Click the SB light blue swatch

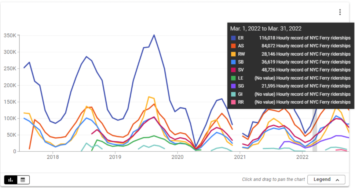[x=234, y=62]
